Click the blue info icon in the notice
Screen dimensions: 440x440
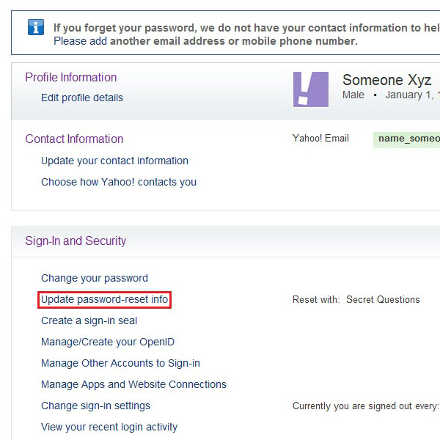coord(36,27)
